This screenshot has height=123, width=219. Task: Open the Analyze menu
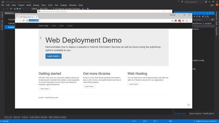(x=64, y=5)
